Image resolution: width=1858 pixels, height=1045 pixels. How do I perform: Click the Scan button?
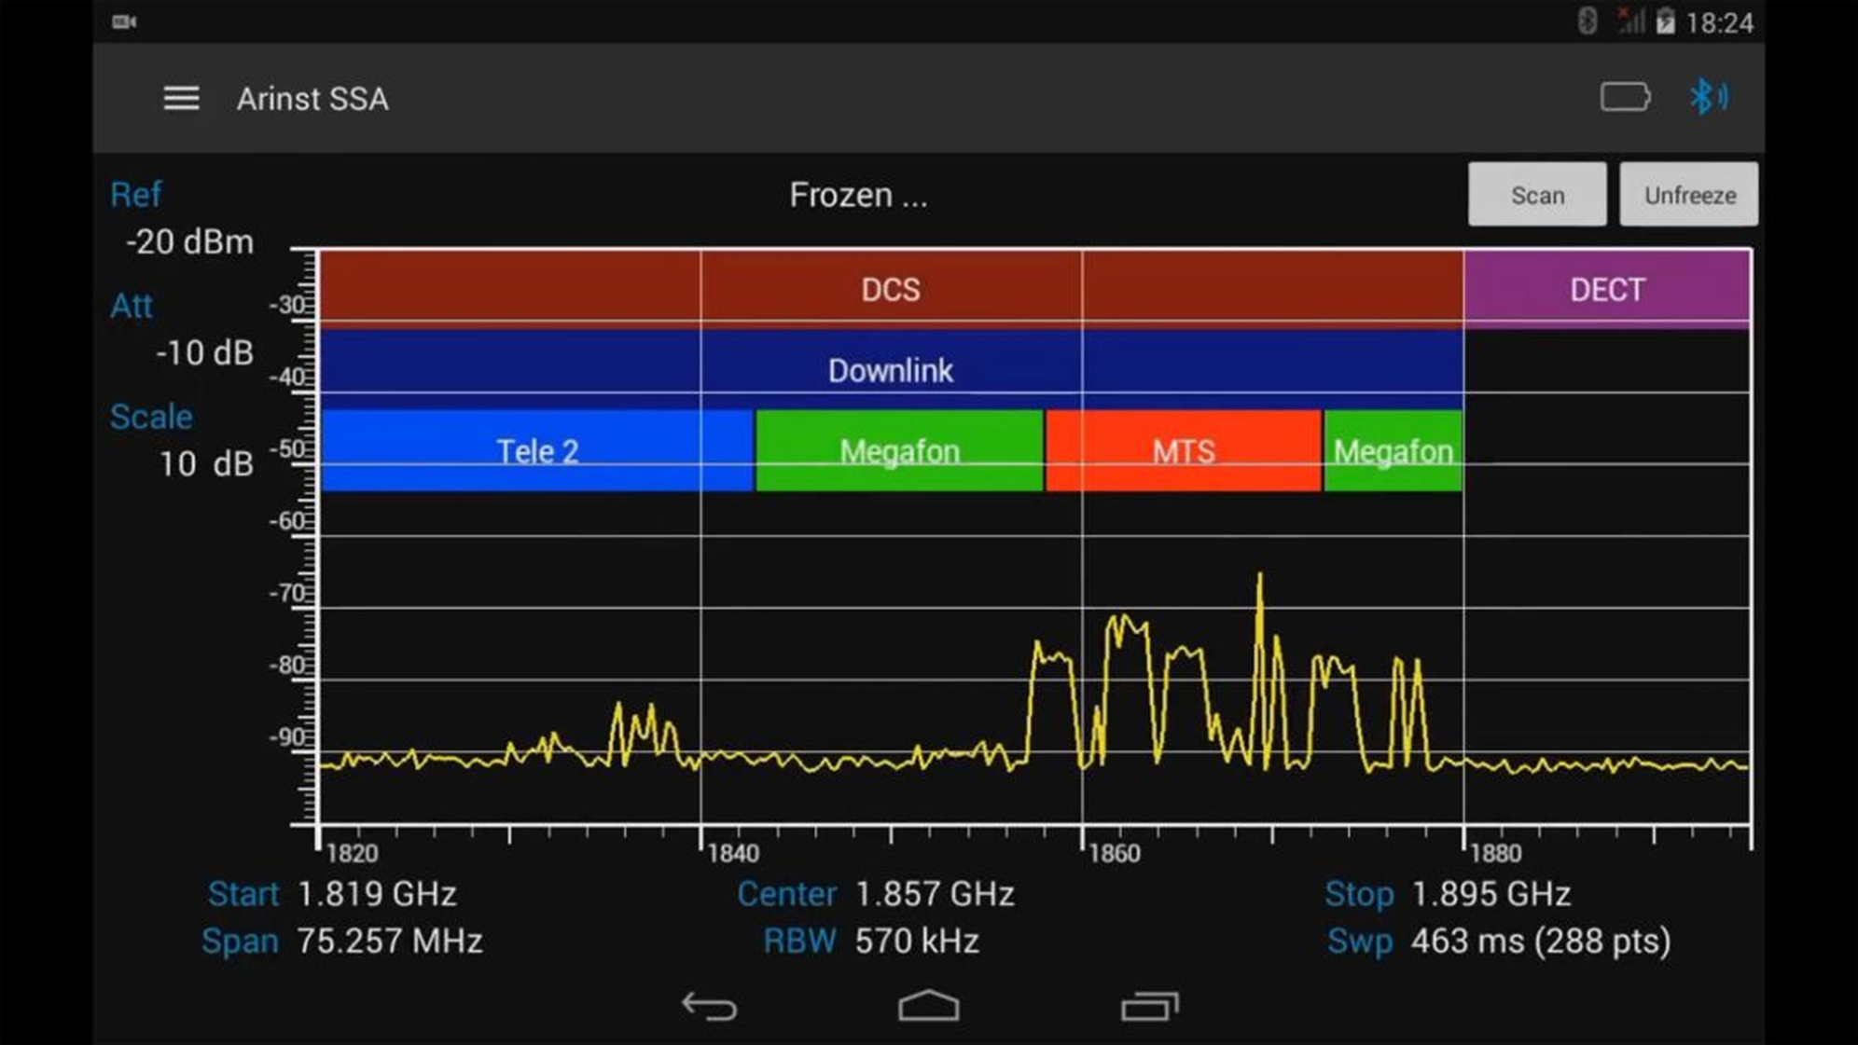(1538, 194)
